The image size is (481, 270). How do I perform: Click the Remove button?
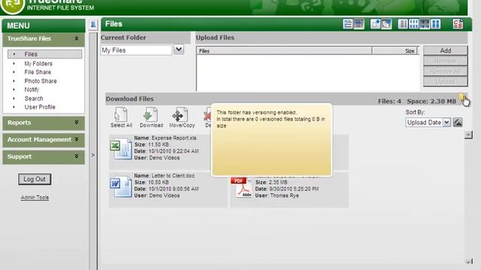(446, 61)
